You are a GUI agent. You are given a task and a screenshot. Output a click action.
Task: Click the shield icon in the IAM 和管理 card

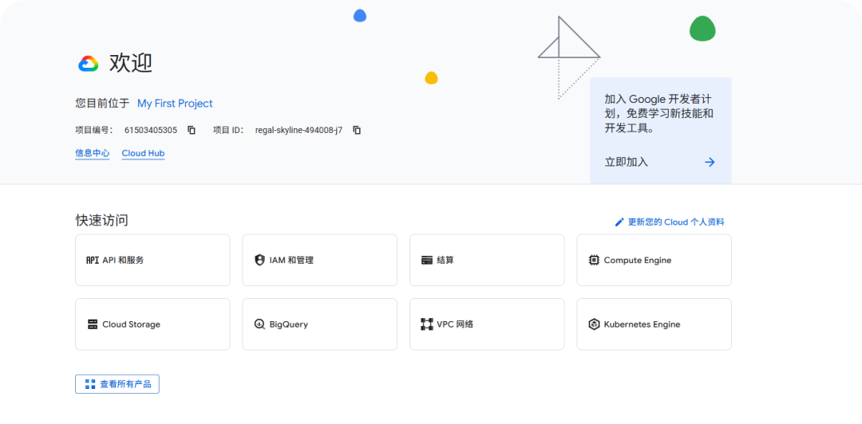259,261
